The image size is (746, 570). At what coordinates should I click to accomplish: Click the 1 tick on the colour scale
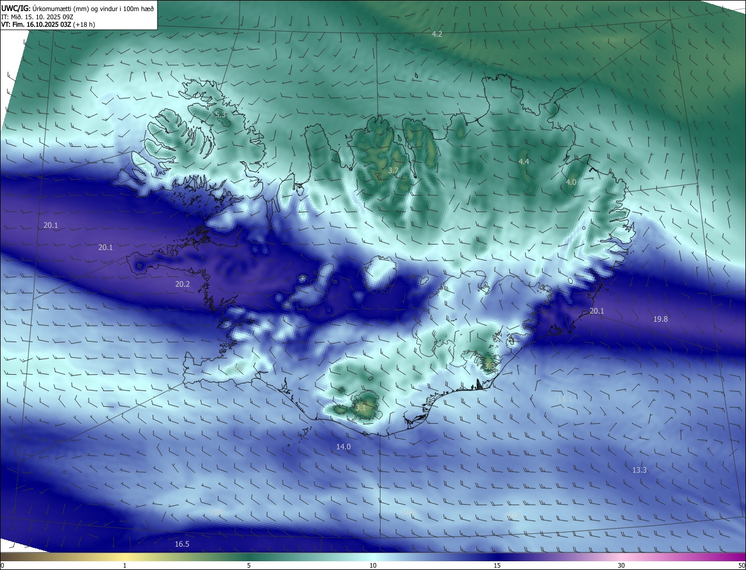pos(125,565)
